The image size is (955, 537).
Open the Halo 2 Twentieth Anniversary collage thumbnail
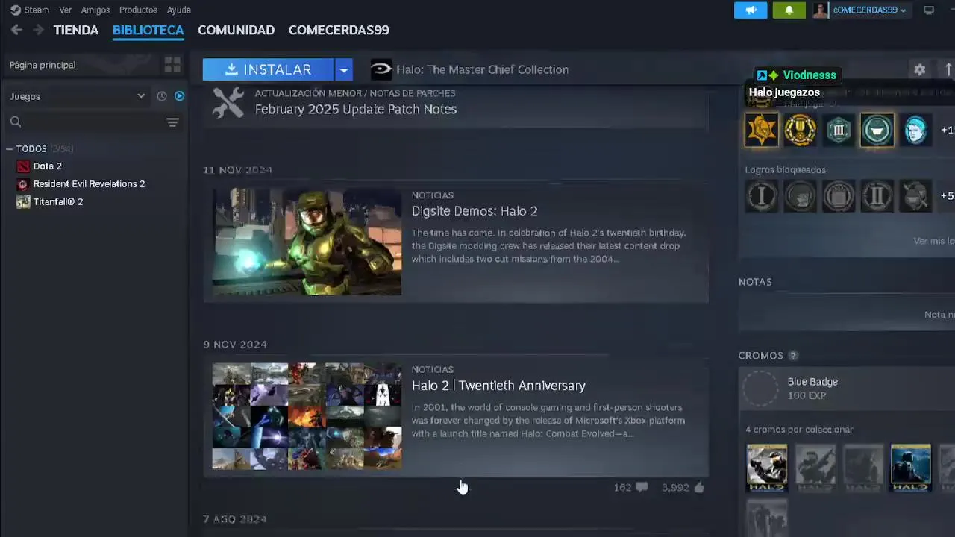pos(307,416)
